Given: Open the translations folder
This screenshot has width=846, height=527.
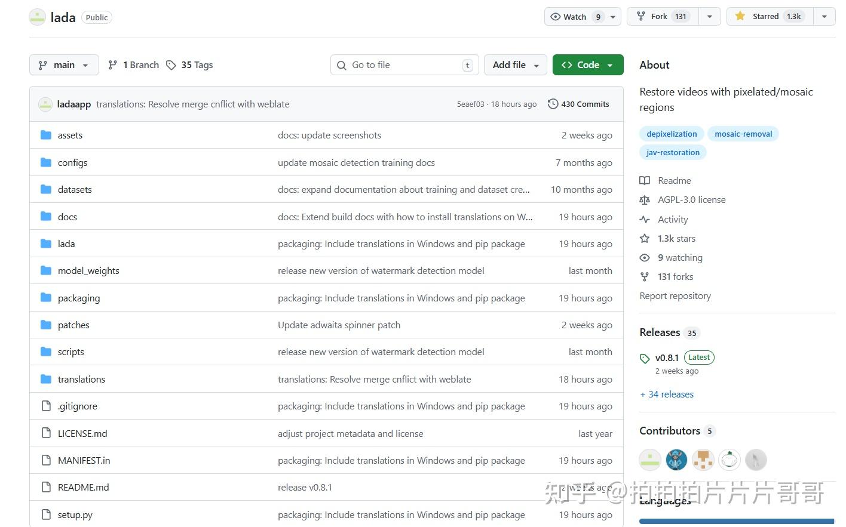Looking at the screenshot, I should tap(81, 379).
